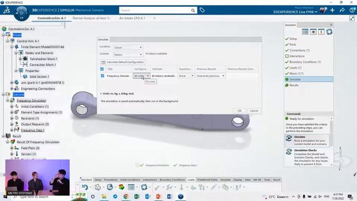Open the 3DEXPERIENCE Live FMK dropdown
Screen dimensions: 357x201
coord(295,12)
